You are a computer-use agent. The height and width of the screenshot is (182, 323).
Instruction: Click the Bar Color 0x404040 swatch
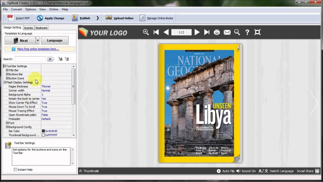coord(43,131)
